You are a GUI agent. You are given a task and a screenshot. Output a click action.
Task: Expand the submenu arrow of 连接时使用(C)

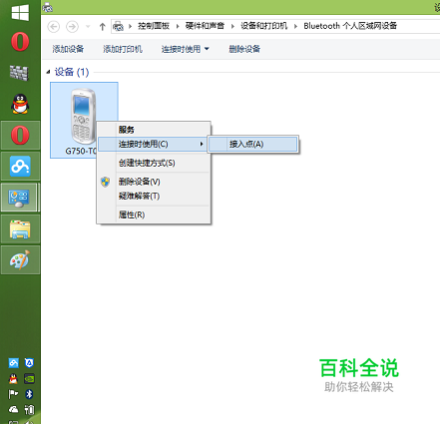202,144
